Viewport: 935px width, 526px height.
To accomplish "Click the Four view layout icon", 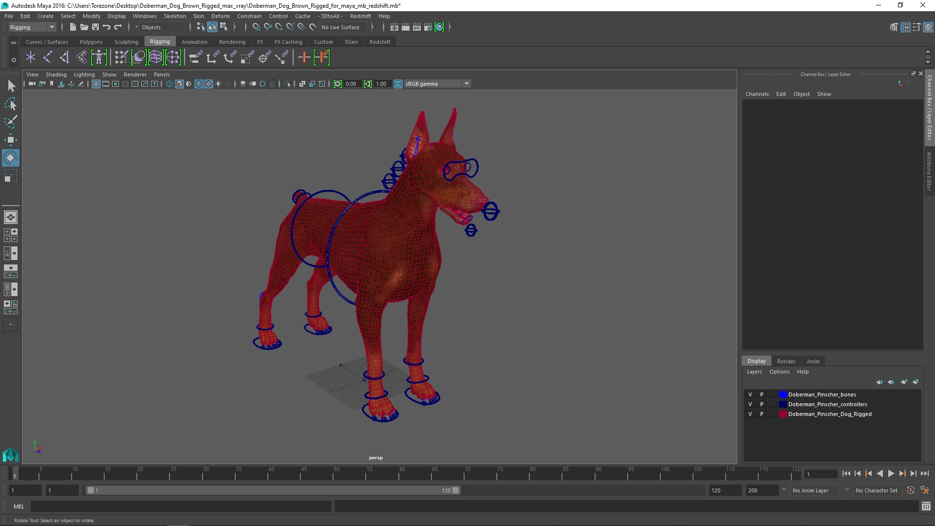I will click(x=11, y=235).
